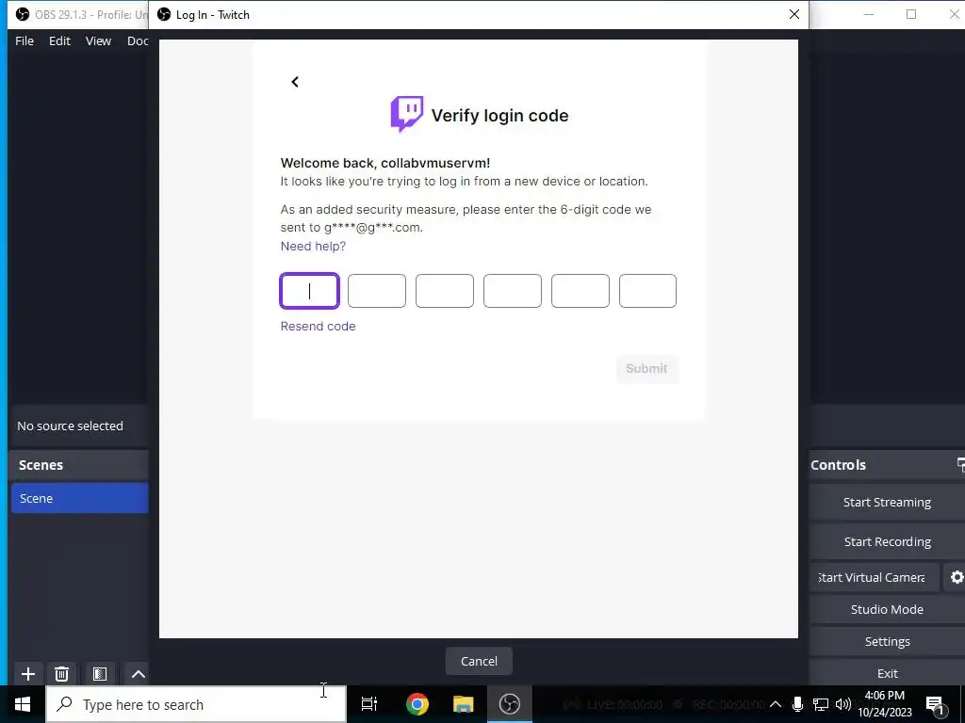Focus the fifth code digit box
Image resolution: width=965 pixels, height=723 pixels.
tap(580, 291)
